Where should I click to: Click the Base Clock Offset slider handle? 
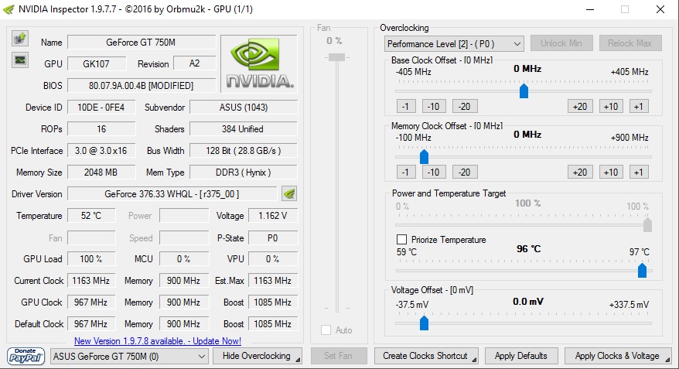[x=524, y=91]
